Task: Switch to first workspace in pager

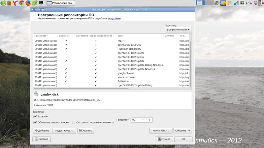Action: coord(200,3)
